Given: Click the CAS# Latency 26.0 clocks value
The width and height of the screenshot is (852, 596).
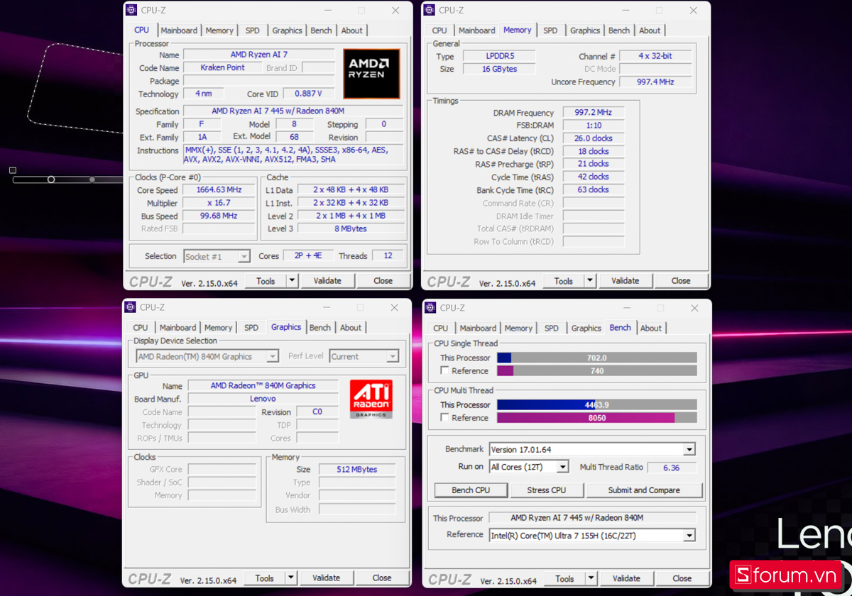Looking at the screenshot, I should (x=594, y=138).
